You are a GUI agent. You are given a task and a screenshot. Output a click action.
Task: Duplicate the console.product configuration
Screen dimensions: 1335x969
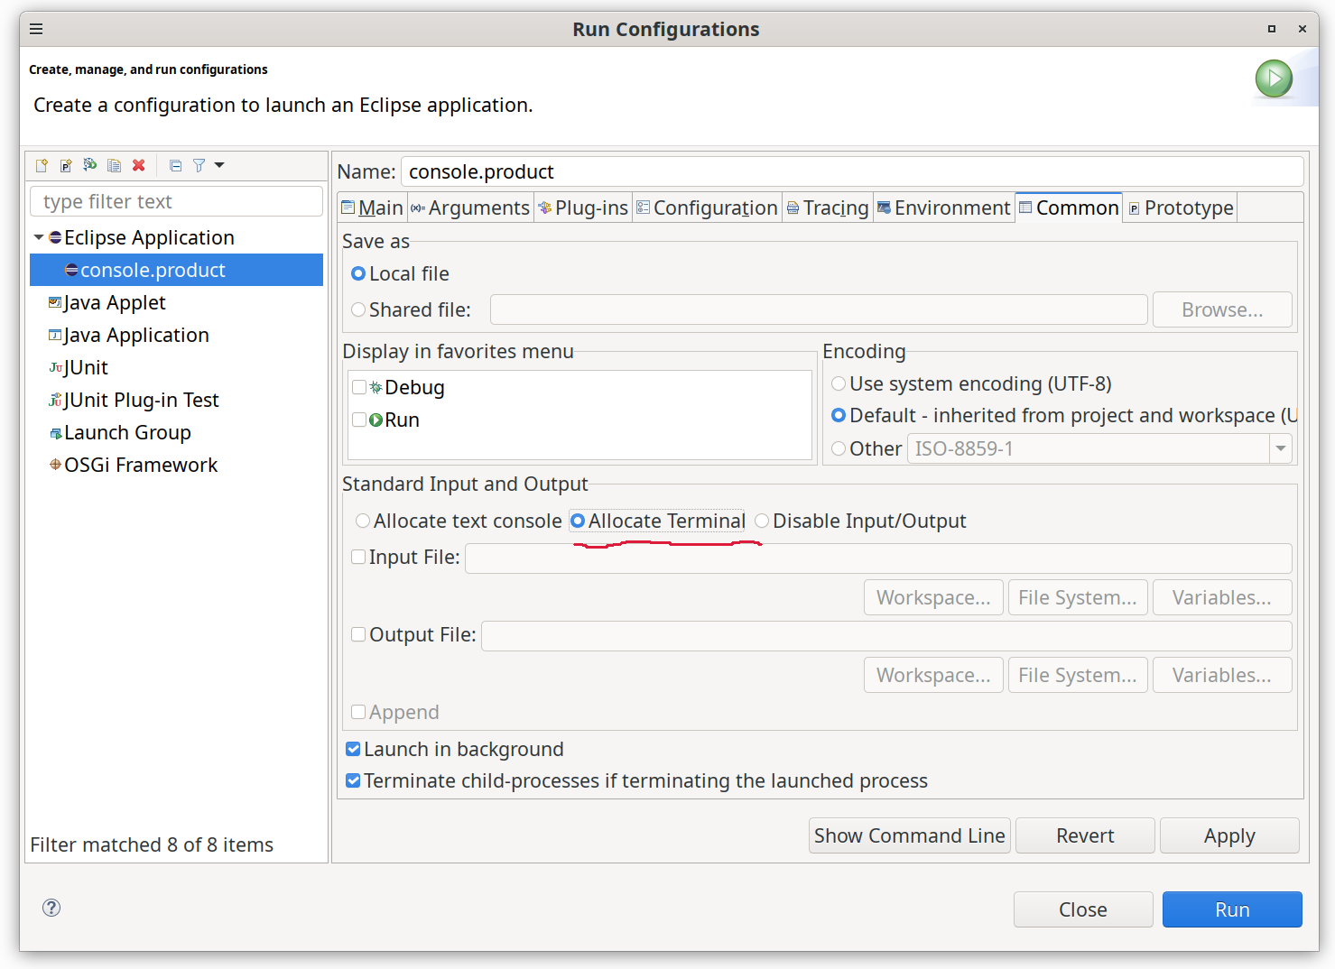(x=114, y=165)
